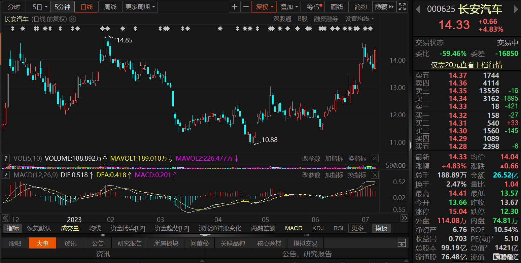The image size is (521, 263).
Task: Click 仅需20元查看十档行情 link
Action: click(466, 65)
